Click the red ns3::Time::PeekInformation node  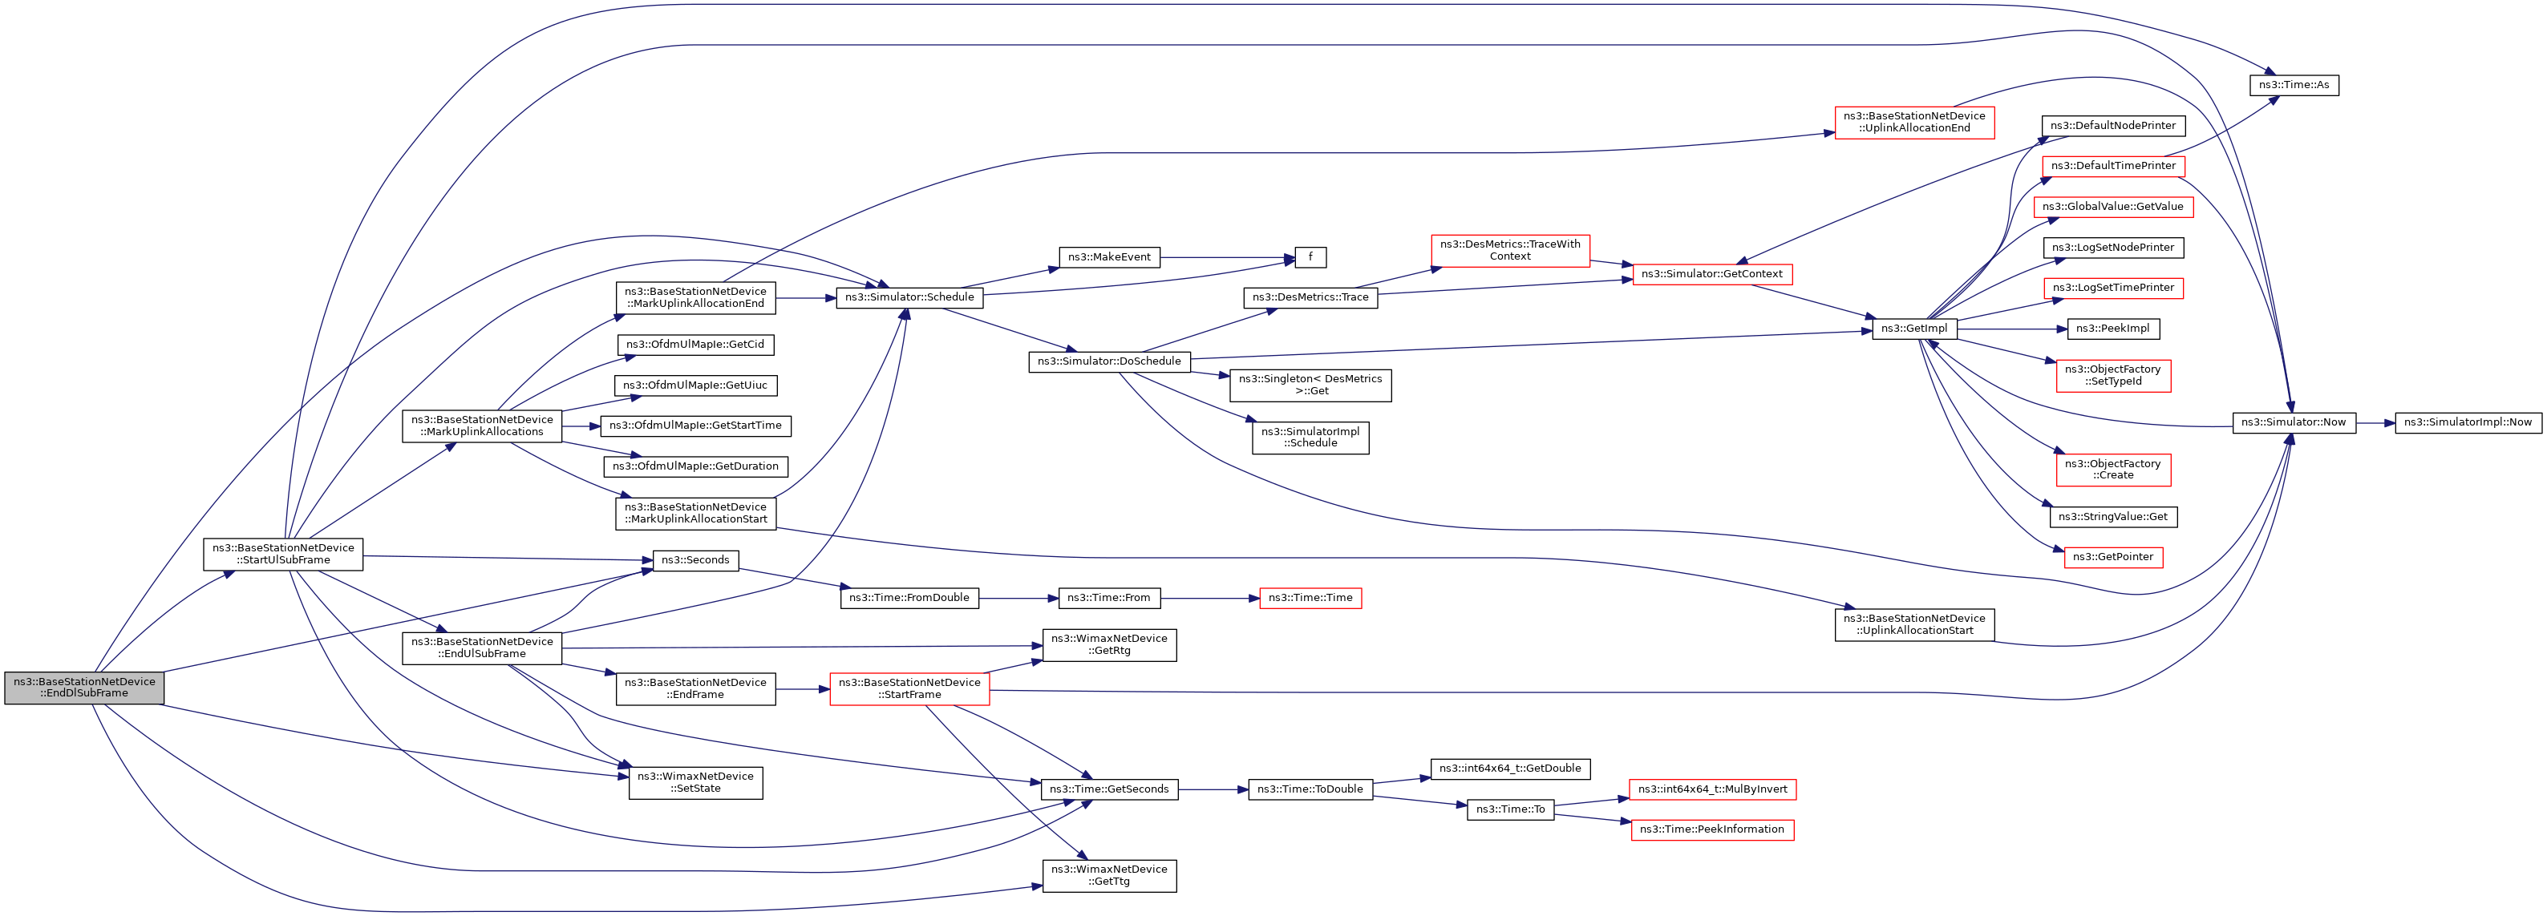tap(1712, 830)
